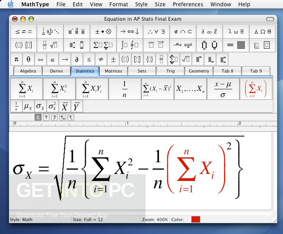Image resolution: width=283 pixels, height=234 pixels.
Task: Insert the less-than-or-equal symbol from small bar
Action: (89, 59)
